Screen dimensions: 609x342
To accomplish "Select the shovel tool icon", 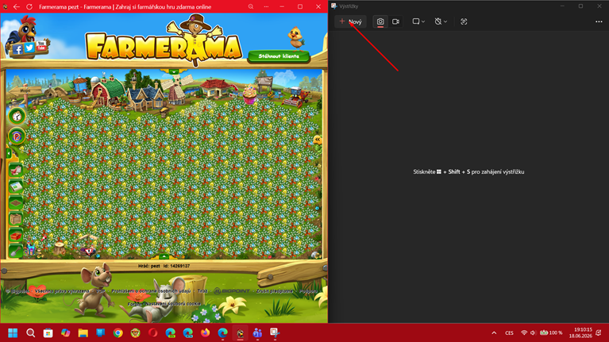I will 16,252.
